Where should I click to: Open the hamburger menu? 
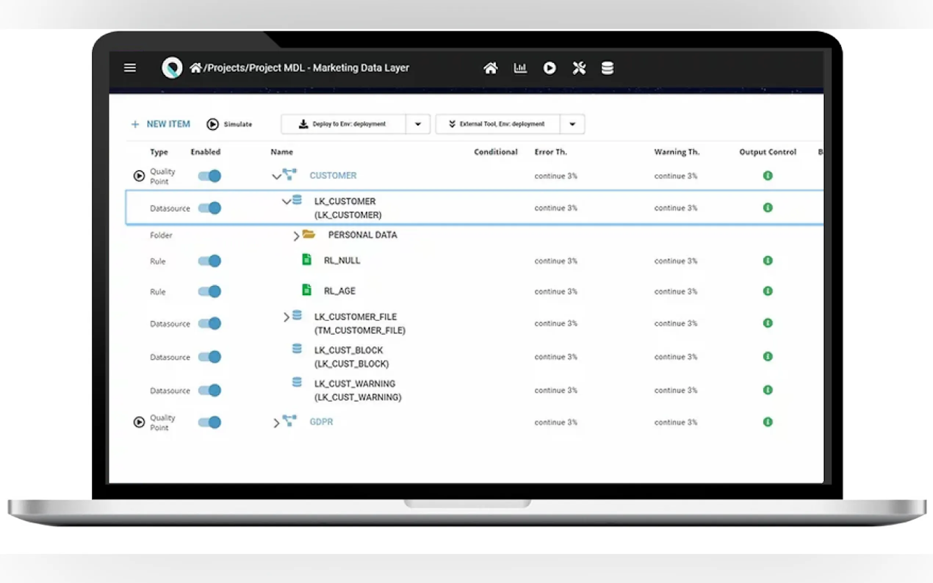point(130,68)
